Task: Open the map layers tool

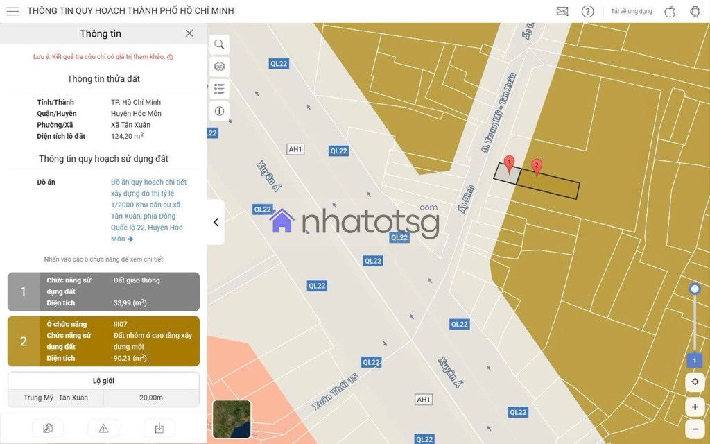Action: tap(219, 67)
